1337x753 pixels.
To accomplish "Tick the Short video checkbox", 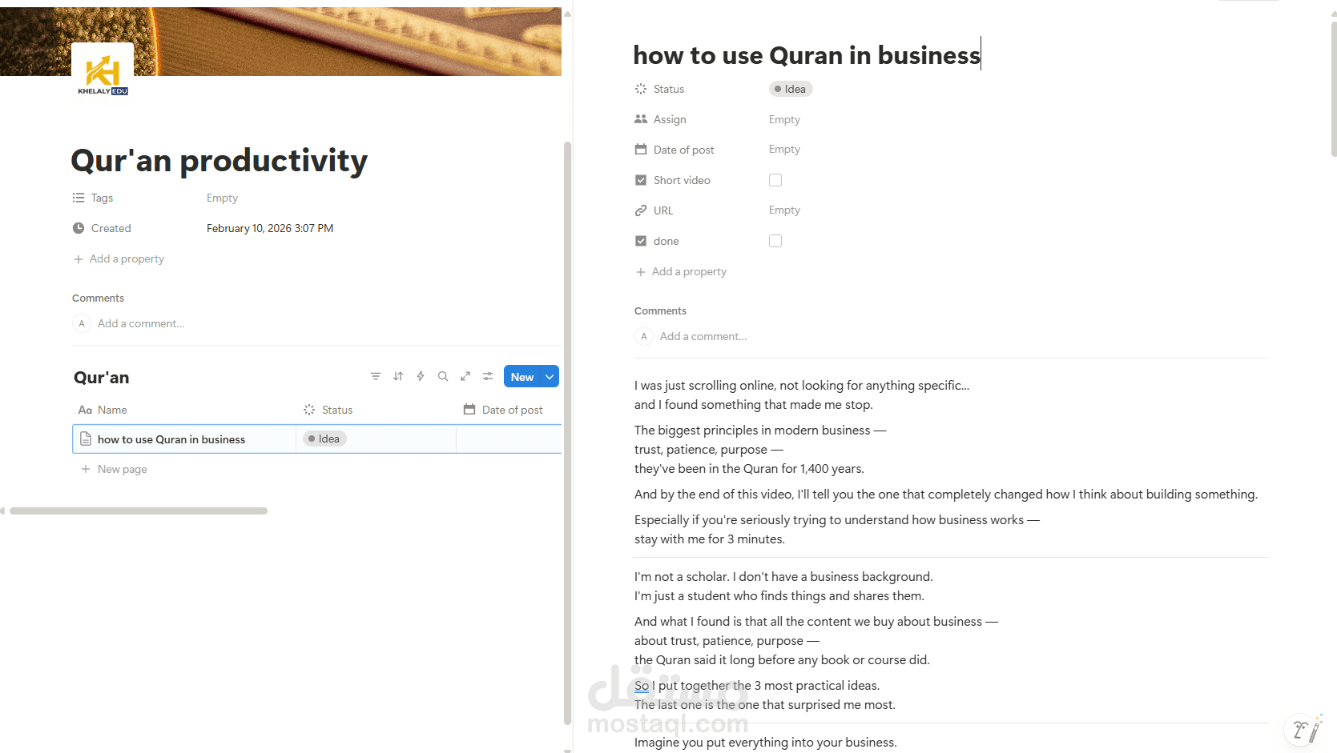I will [775, 180].
